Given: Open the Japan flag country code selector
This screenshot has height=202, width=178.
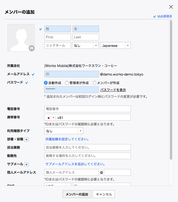Looking at the screenshot, I should click(50, 118).
